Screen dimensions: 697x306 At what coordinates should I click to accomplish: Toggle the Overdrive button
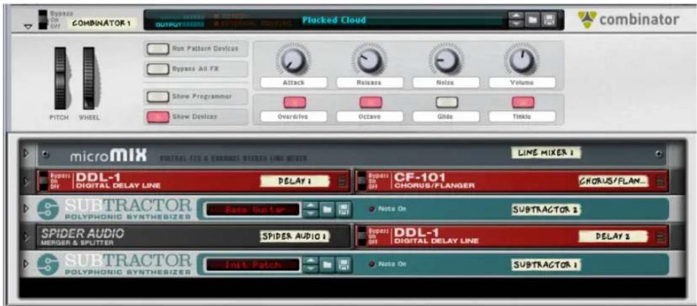pos(294,102)
